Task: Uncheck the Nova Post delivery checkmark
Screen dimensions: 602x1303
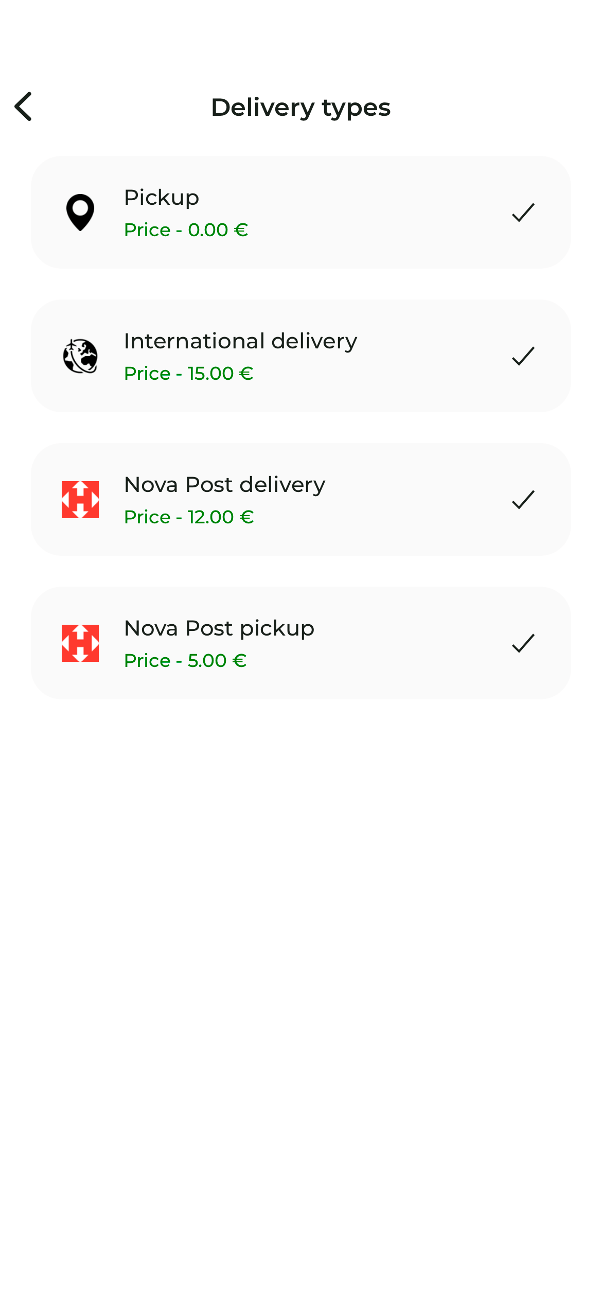Action: 523,499
